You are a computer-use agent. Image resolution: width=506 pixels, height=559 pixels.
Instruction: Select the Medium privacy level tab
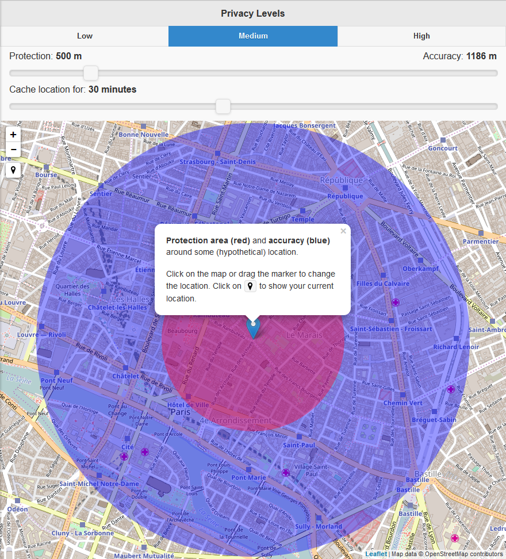coord(253,36)
